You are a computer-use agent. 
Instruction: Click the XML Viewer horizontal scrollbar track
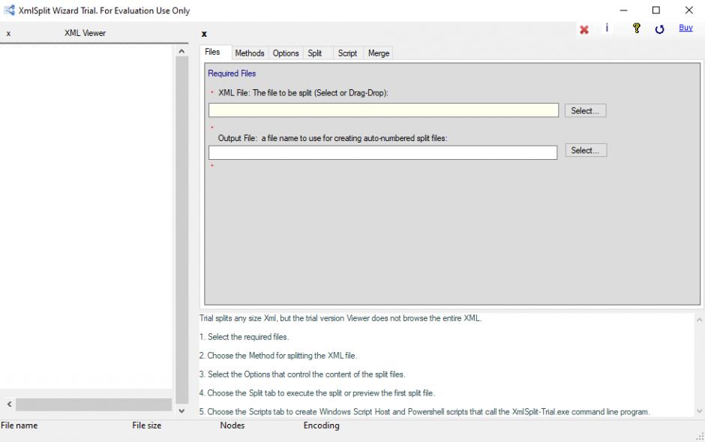94,404
